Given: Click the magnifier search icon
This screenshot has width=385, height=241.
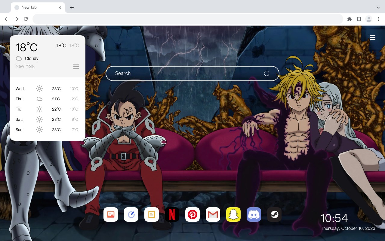Looking at the screenshot, I should tap(266, 74).
